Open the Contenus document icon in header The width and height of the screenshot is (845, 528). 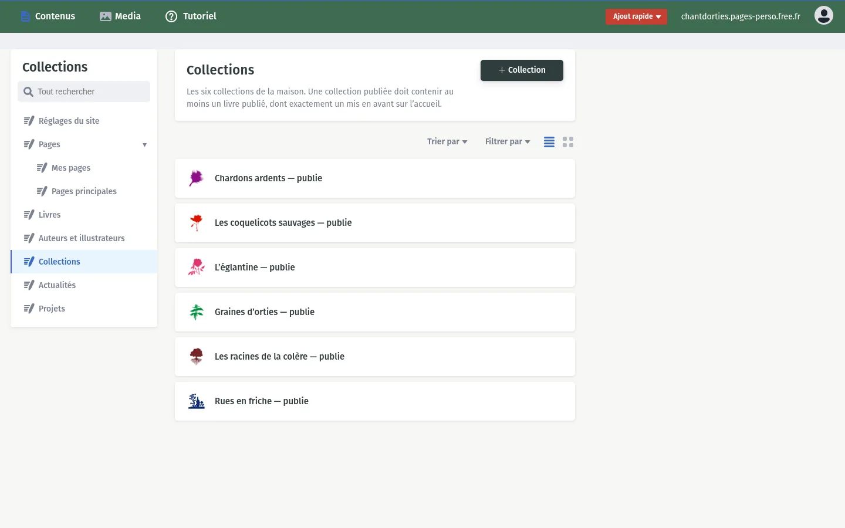click(25, 16)
